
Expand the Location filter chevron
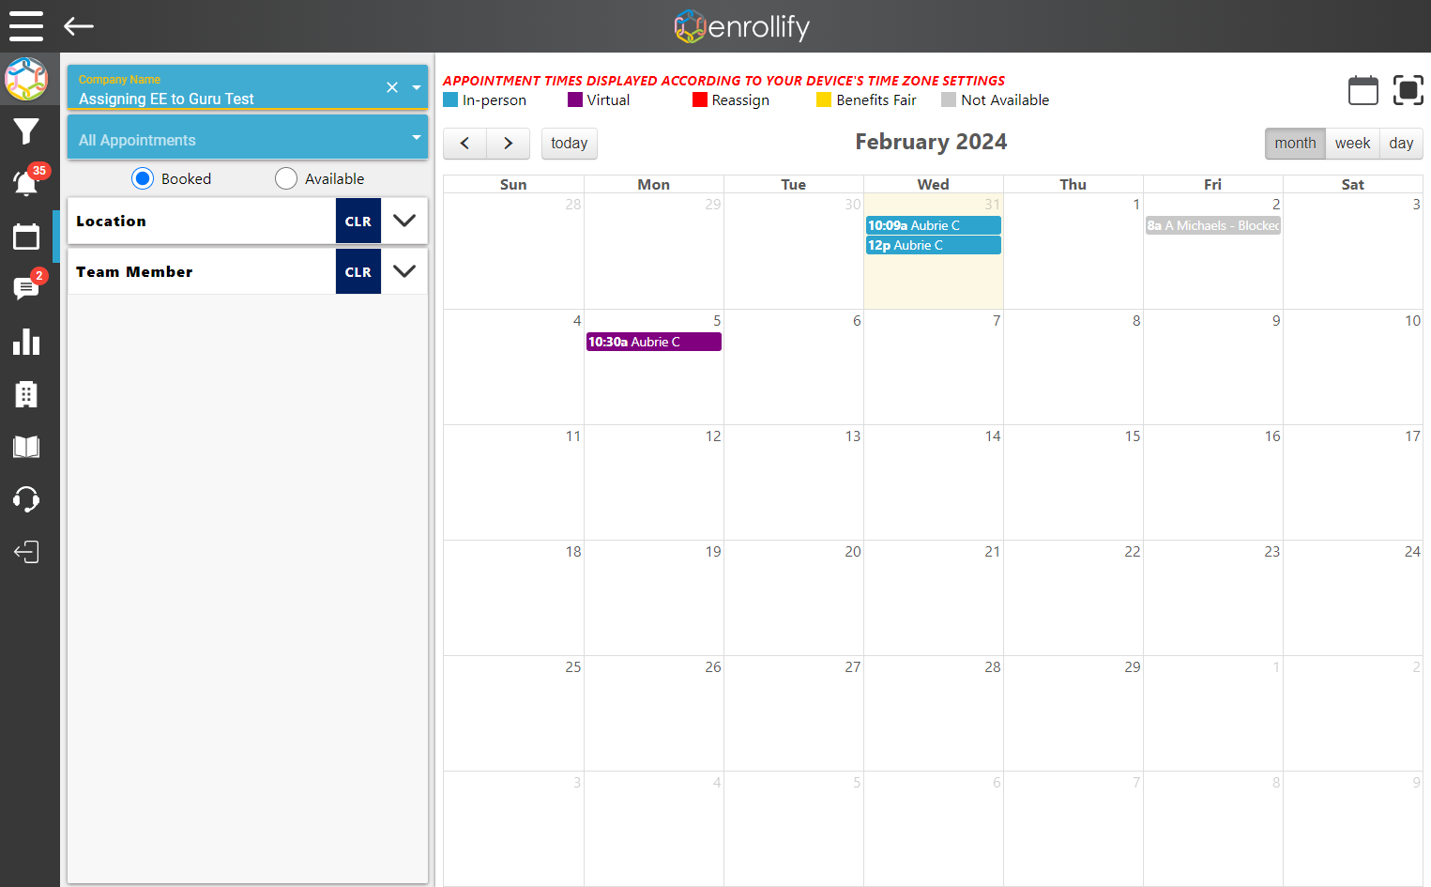point(404,221)
